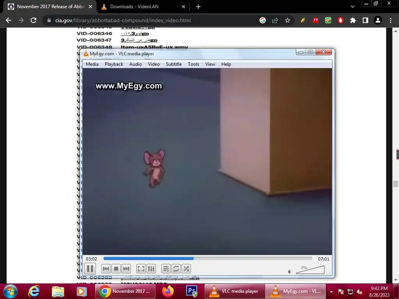Go back in Chrome
Screen dimensions: 399x299
click(x=9, y=20)
